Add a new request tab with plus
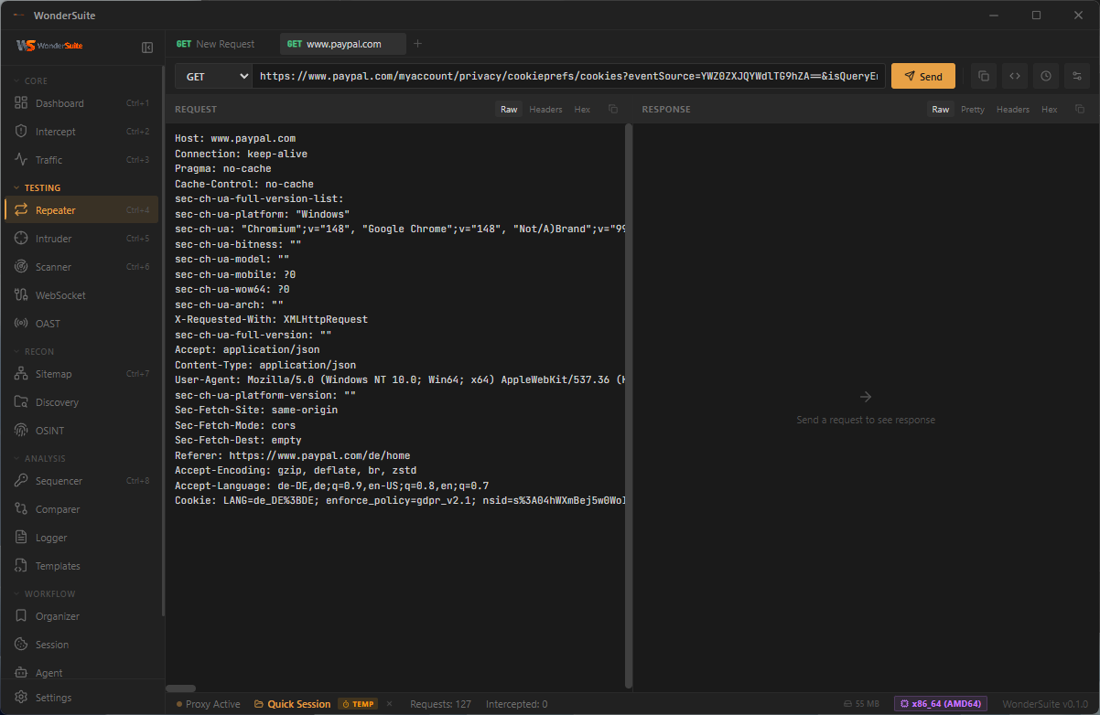This screenshot has height=715, width=1100. click(417, 43)
